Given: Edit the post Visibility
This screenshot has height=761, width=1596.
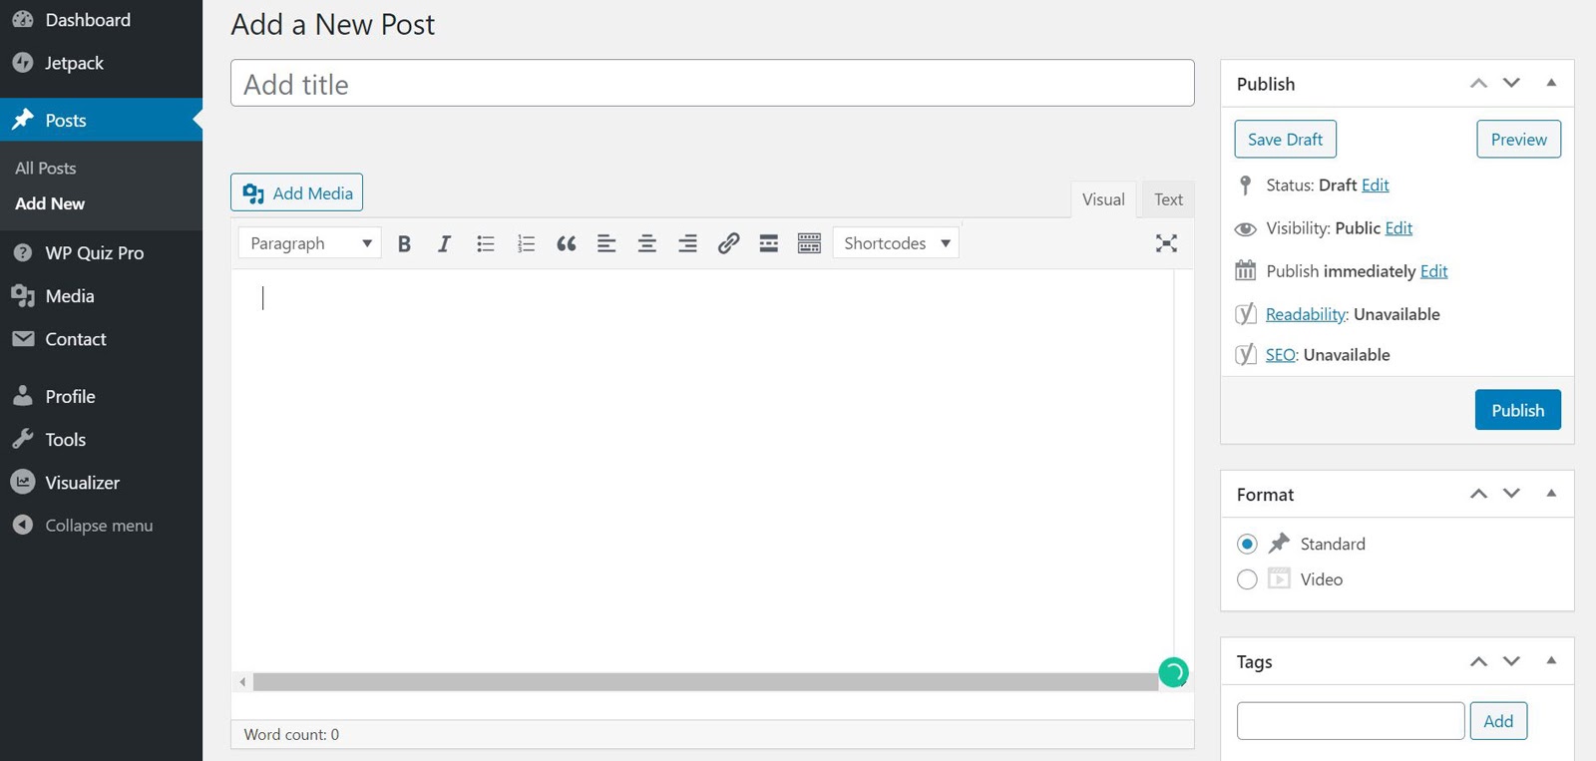Looking at the screenshot, I should pos(1398,228).
